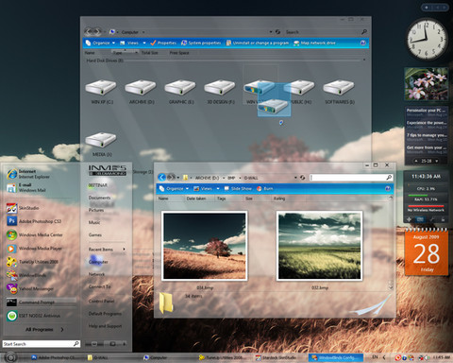Click the Start Search input field
This screenshot has height=363, width=453.
42,344
